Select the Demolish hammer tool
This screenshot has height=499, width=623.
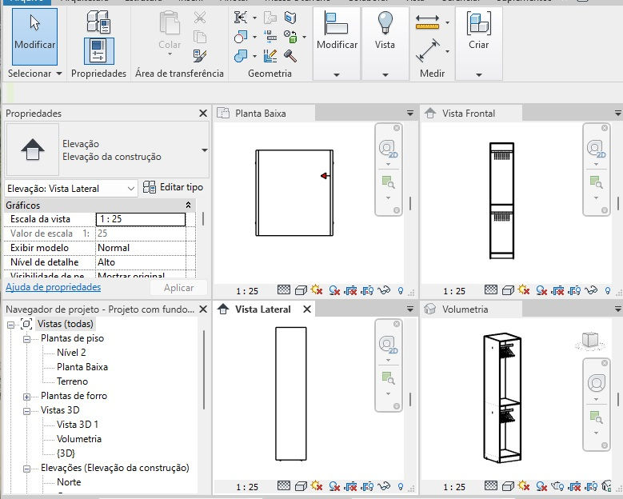[290, 56]
